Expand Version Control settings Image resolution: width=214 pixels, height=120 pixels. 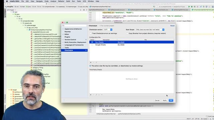tap(63, 40)
